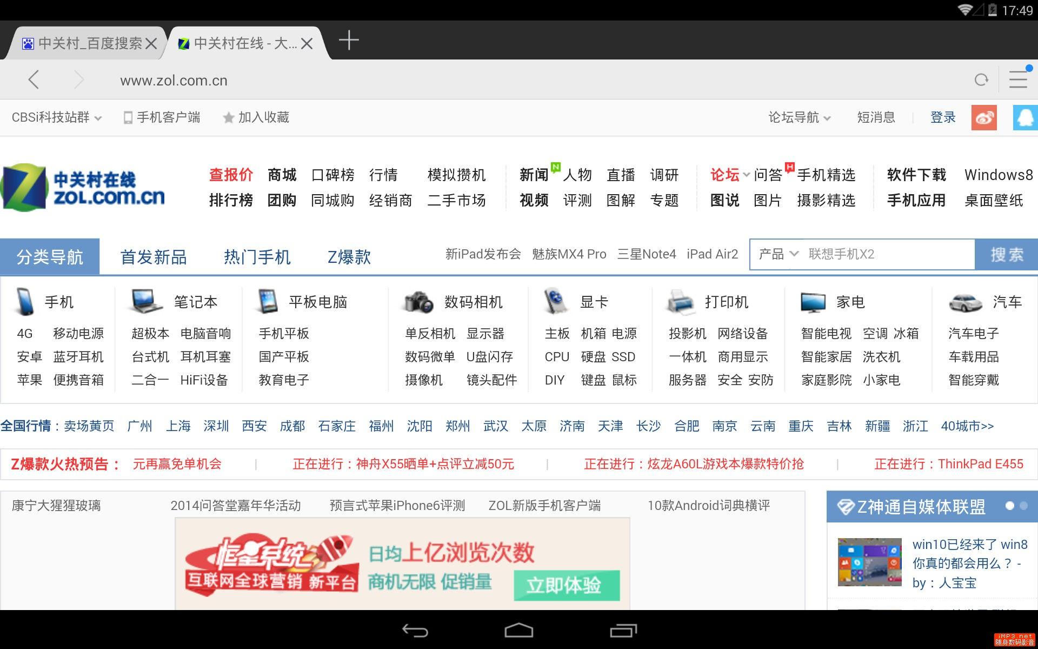The width and height of the screenshot is (1038, 649).
Task: Select the 分类导航 tab
Action: click(50, 256)
